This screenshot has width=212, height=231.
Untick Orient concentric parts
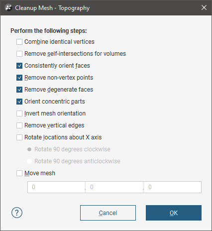coord(19,102)
